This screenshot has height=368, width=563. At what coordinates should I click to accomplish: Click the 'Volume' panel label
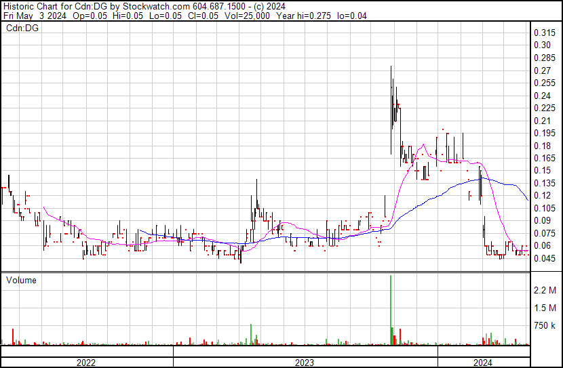(21, 280)
